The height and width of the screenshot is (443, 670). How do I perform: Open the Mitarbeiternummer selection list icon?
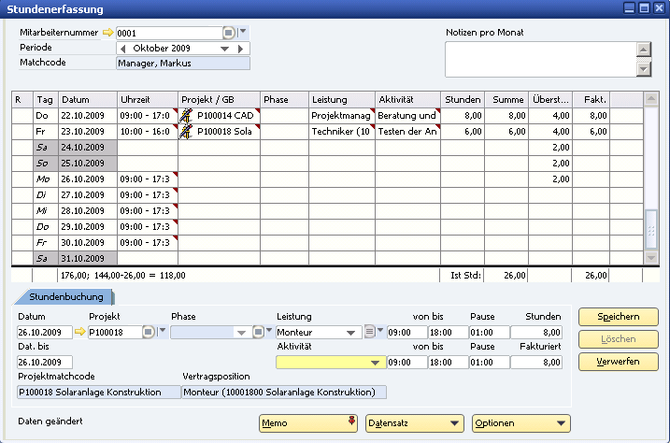point(230,33)
